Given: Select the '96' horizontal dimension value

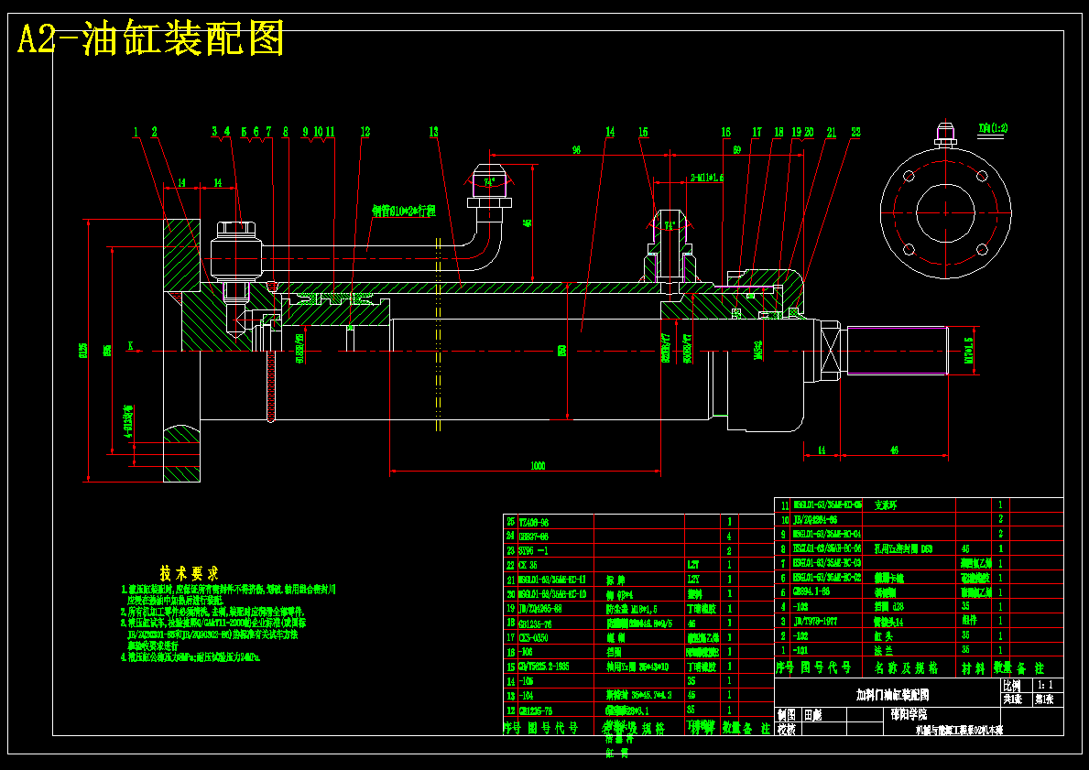Looking at the screenshot, I should click(576, 149).
